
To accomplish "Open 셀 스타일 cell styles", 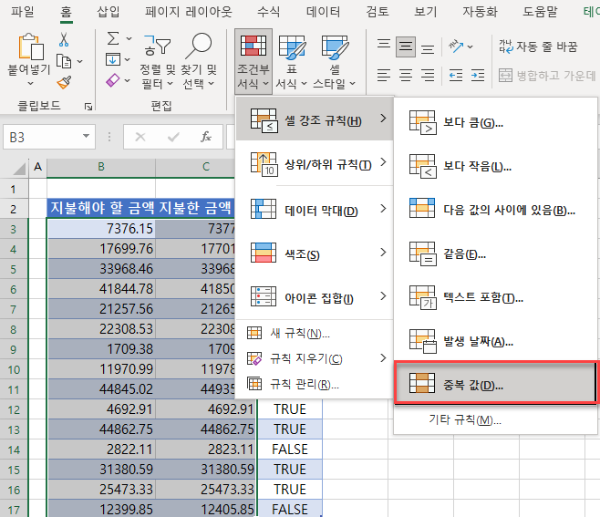I will [335, 61].
